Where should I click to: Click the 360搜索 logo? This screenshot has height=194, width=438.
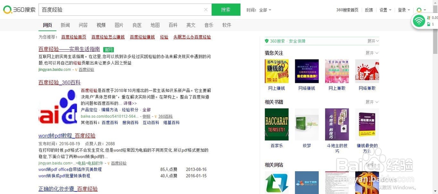(x=19, y=10)
